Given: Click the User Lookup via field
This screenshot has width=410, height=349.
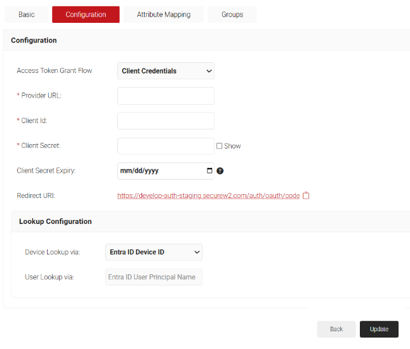Looking at the screenshot, I should coord(153,277).
